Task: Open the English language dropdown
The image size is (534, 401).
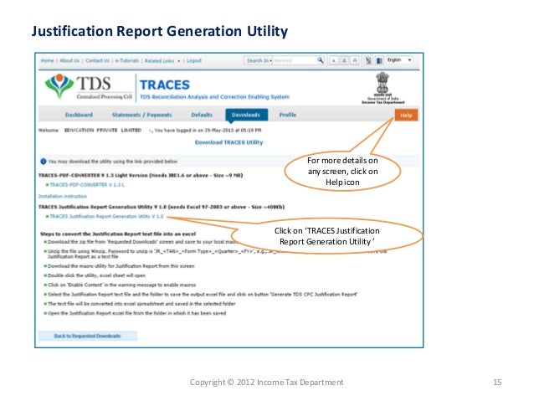Action: pos(399,60)
